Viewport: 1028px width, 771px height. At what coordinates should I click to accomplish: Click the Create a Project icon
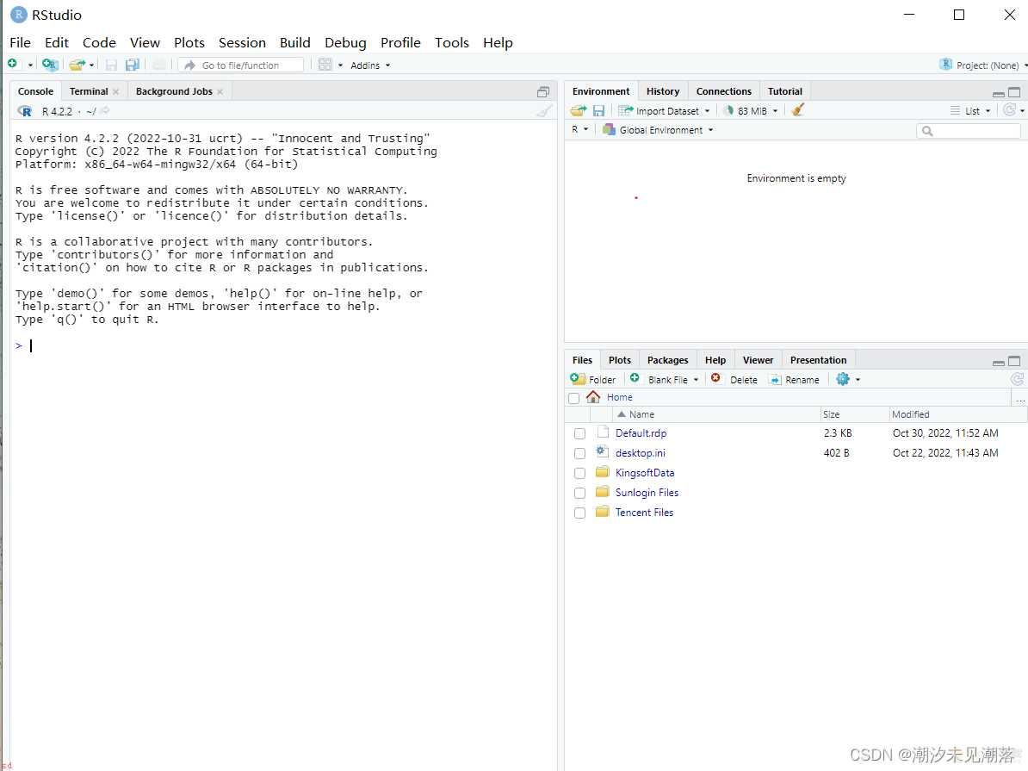click(x=50, y=65)
